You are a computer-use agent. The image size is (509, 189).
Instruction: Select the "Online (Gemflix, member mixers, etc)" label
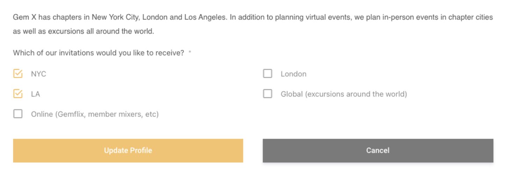[95, 114]
